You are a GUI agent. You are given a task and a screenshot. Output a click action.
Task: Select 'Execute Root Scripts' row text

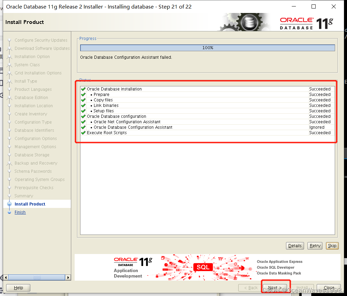point(107,132)
